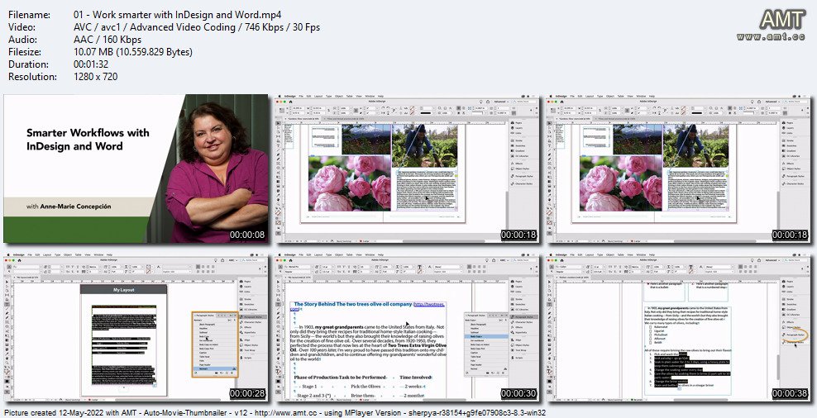Select 'Normal' paragraph style in 00:00:28 thumbnail

point(214,368)
